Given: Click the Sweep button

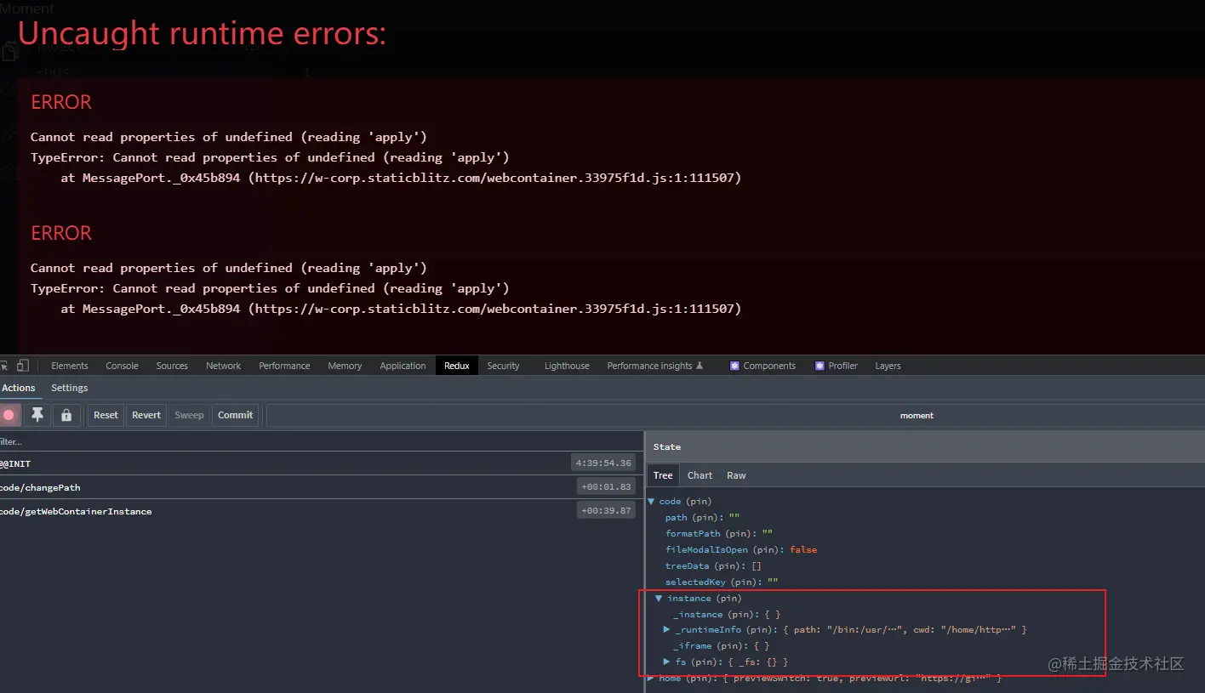Looking at the screenshot, I should tap(189, 415).
